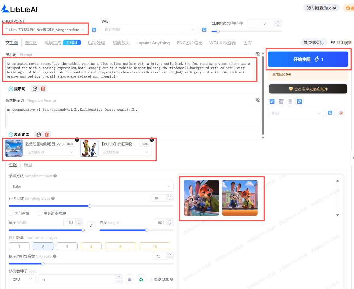The height and width of the screenshot is (289, 354).
Task: Click help icon next to Sampler method
Action: pos(55,176)
